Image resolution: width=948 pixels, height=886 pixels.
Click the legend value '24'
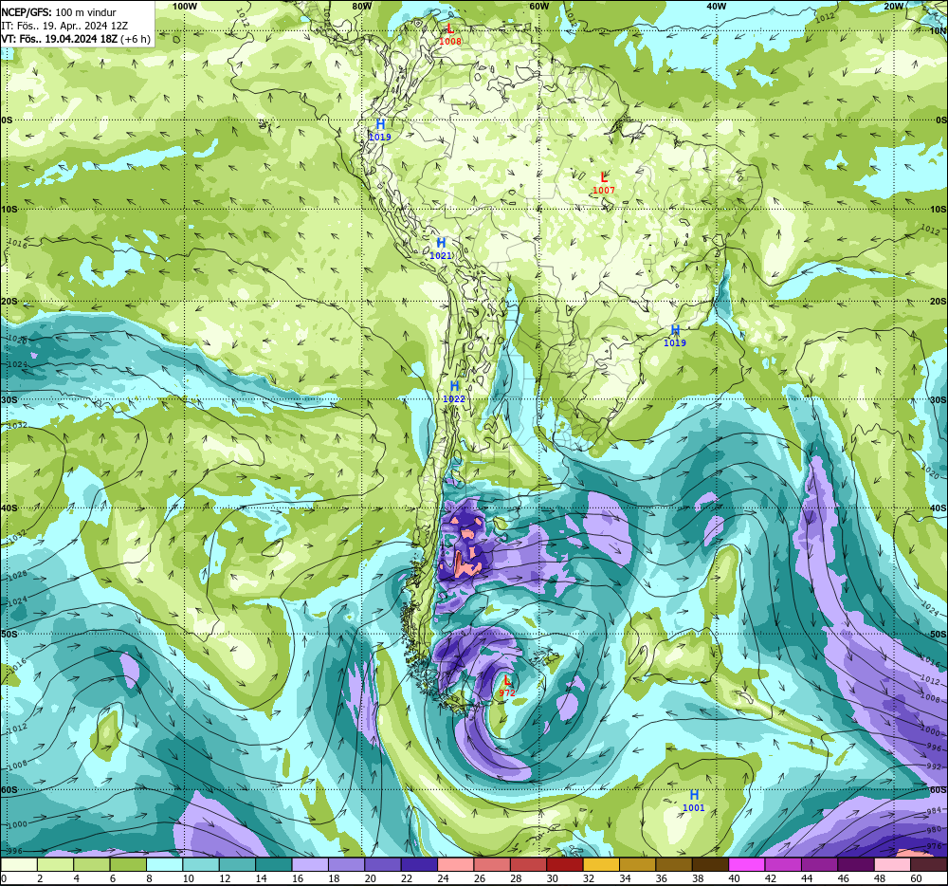coord(443,878)
